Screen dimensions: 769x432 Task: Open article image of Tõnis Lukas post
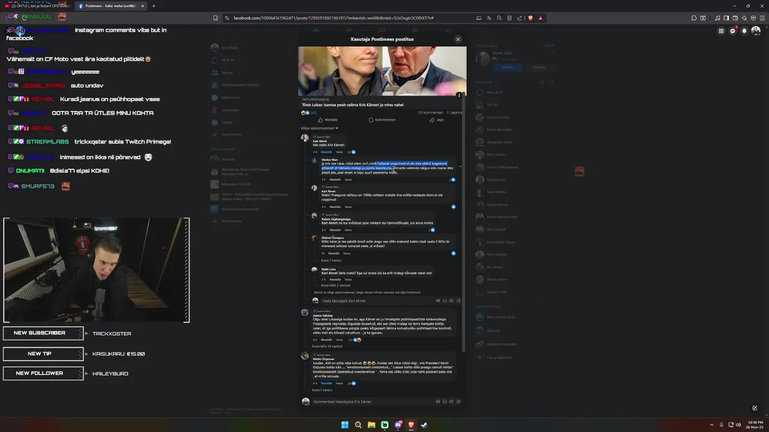(x=382, y=71)
